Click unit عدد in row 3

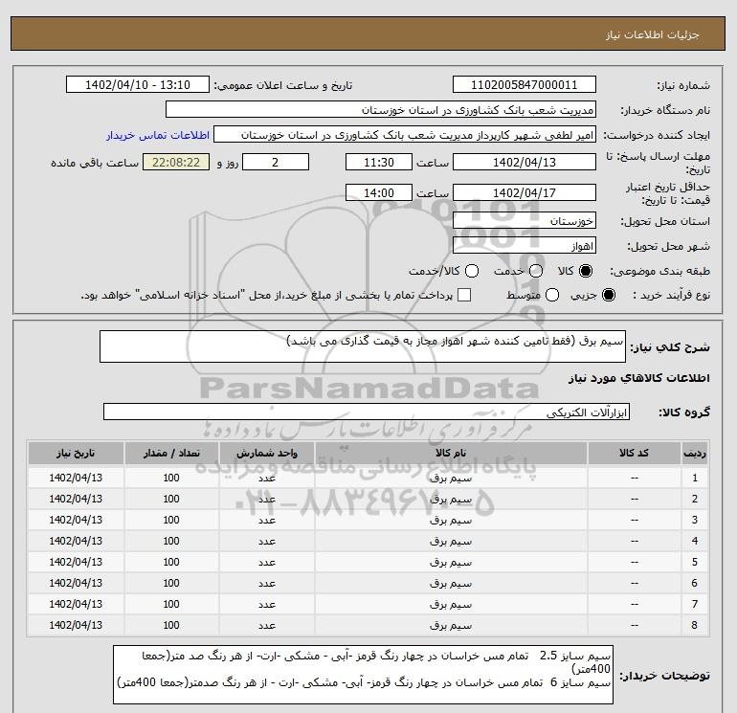(266, 521)
